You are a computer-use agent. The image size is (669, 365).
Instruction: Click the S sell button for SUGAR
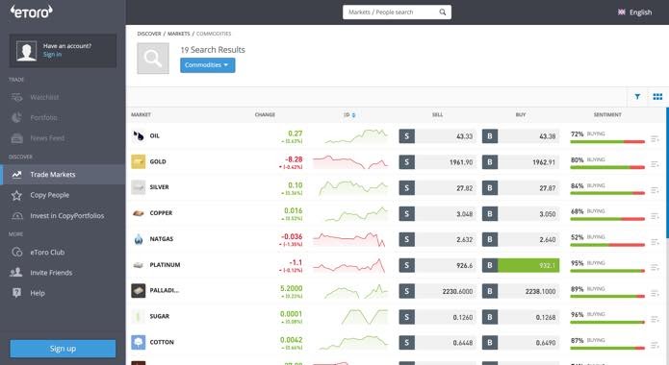(406, 317)
